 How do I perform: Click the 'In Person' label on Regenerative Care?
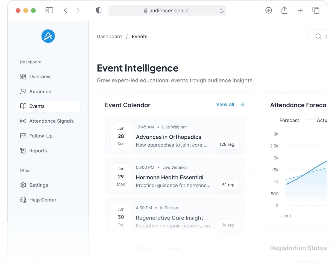tap(169, 208)
